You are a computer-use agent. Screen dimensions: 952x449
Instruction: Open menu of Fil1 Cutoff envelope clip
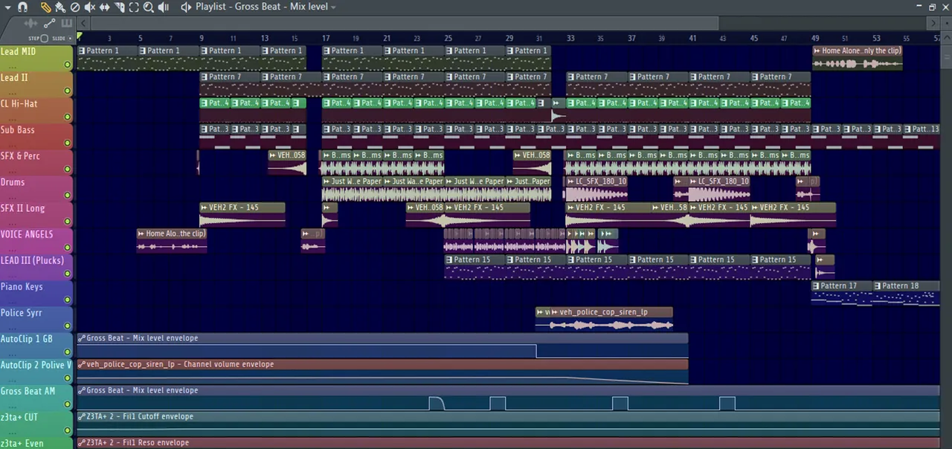click(82, 416)
